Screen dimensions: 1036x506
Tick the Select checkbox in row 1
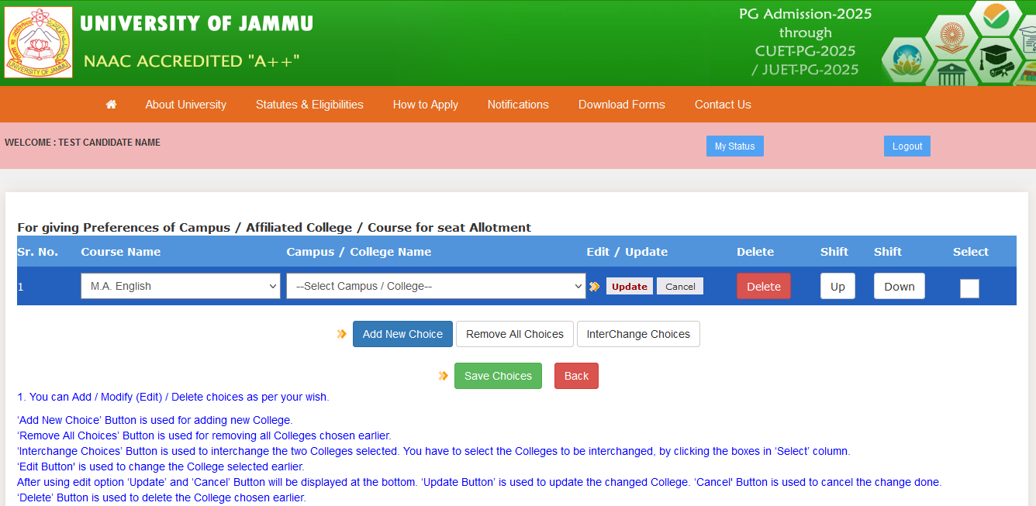coord(969,288)
